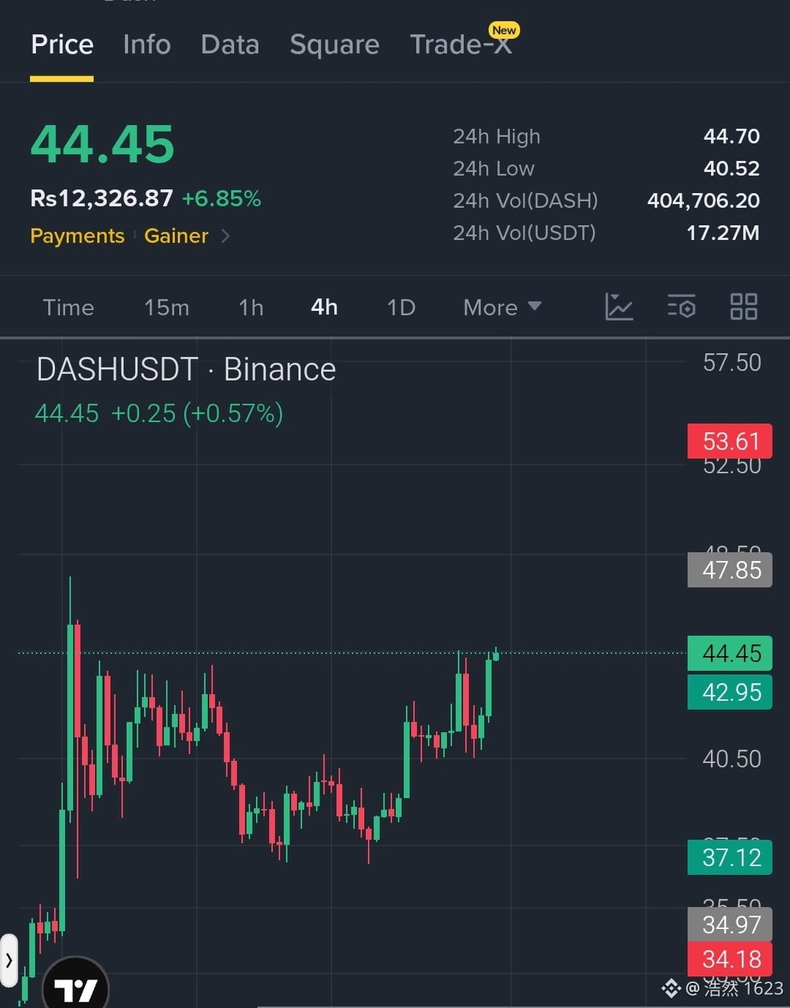Open the grid layout icon
Viewport: 790px width, 1008px height.
(744, 306)
